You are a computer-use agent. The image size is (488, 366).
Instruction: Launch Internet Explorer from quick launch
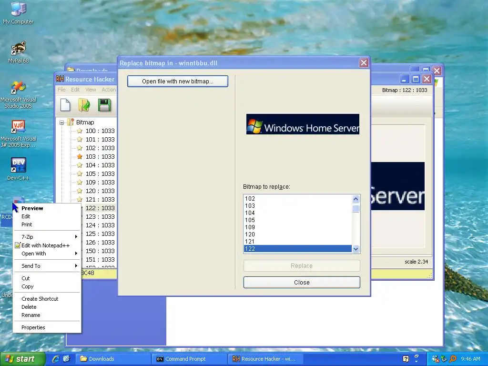56,358
